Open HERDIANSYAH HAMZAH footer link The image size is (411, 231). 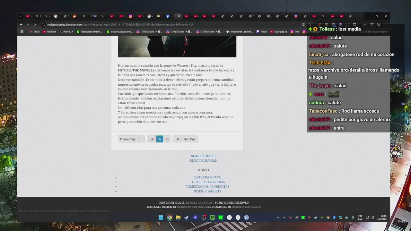coord(194,207)
